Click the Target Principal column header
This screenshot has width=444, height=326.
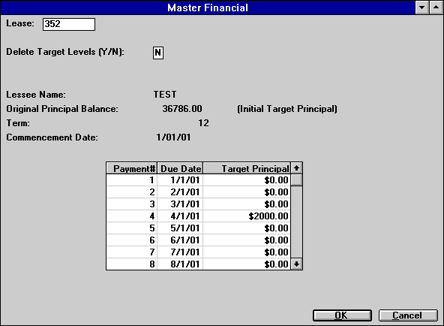[247, 168]
